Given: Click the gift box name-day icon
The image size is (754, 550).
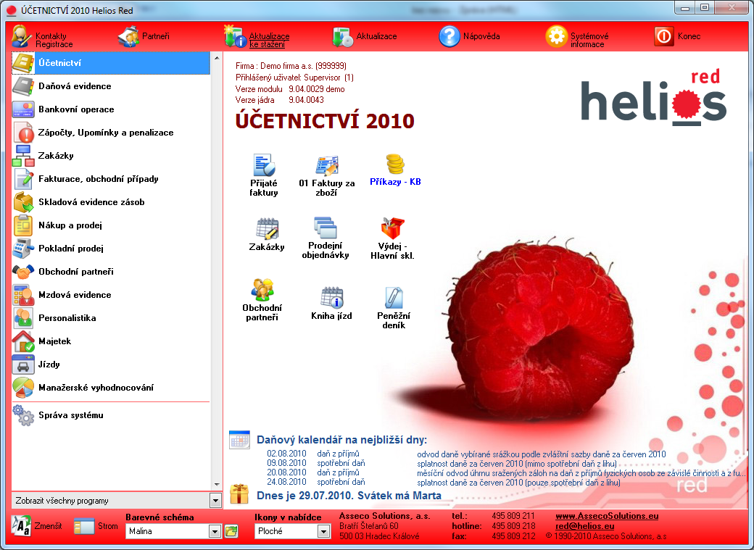Looking at the screenshot, I should [x=239, y=494].
